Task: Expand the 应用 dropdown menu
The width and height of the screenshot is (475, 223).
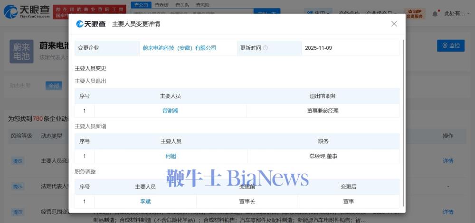Action: tap(318, 13)
